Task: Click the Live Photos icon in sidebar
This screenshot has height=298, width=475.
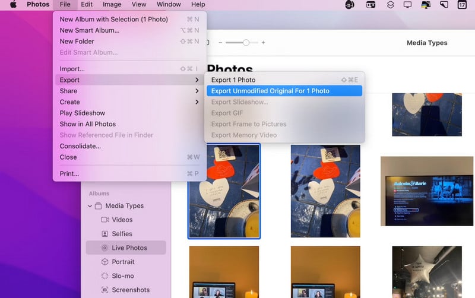Action: [x=105, y=248]
